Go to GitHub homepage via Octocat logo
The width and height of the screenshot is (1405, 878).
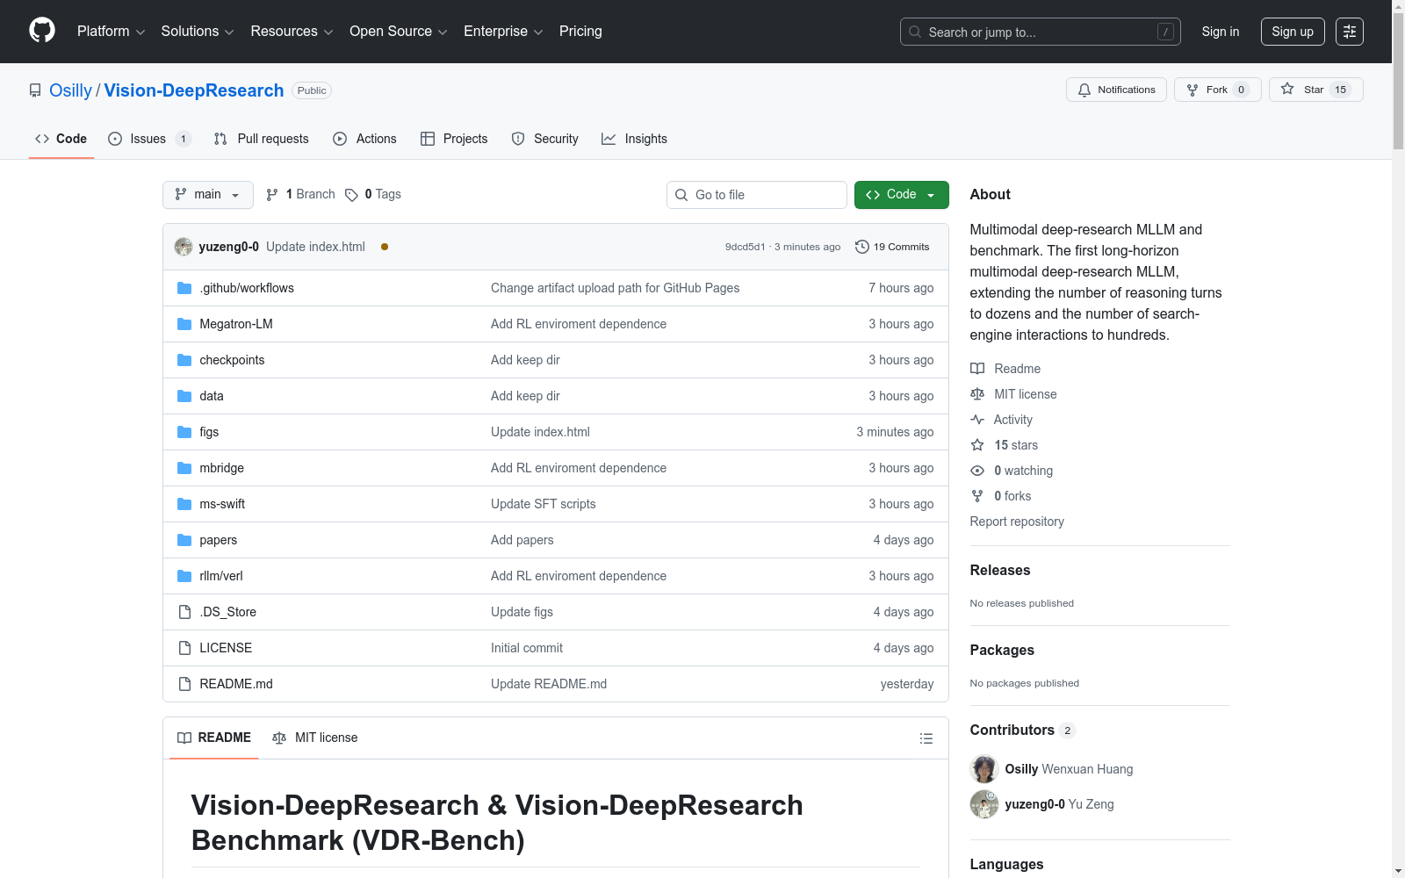(x=42, y=31)
